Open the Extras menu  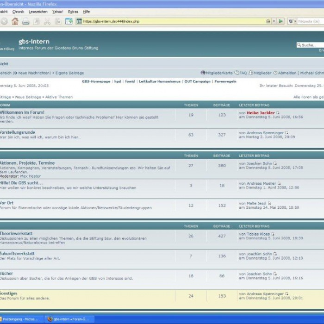point(73,12)
